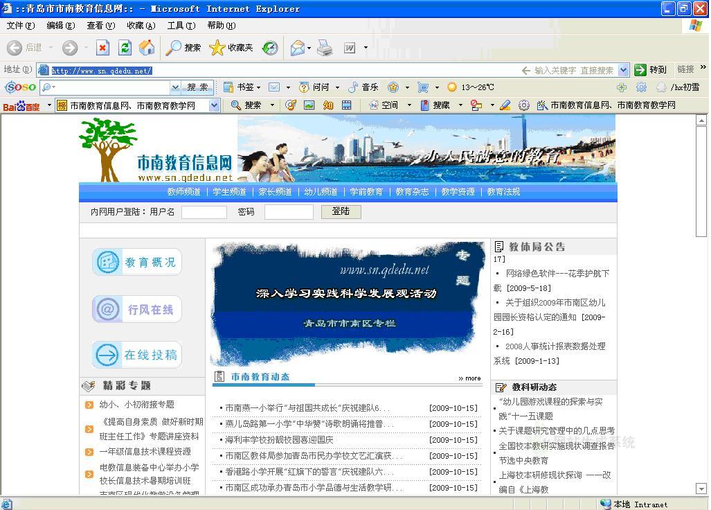Stop page loading with red X icon
This screenshot has height=510, width=711.
[103, 48]
